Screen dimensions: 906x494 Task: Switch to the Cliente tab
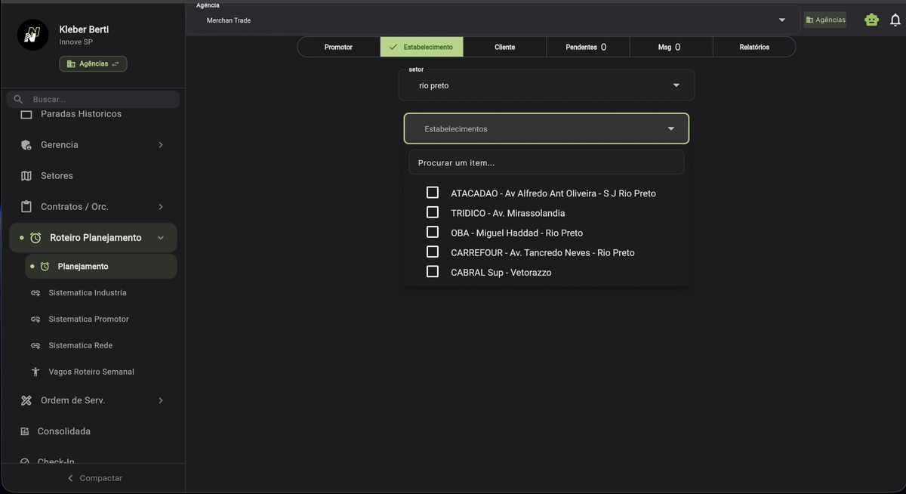pos(504,46)
